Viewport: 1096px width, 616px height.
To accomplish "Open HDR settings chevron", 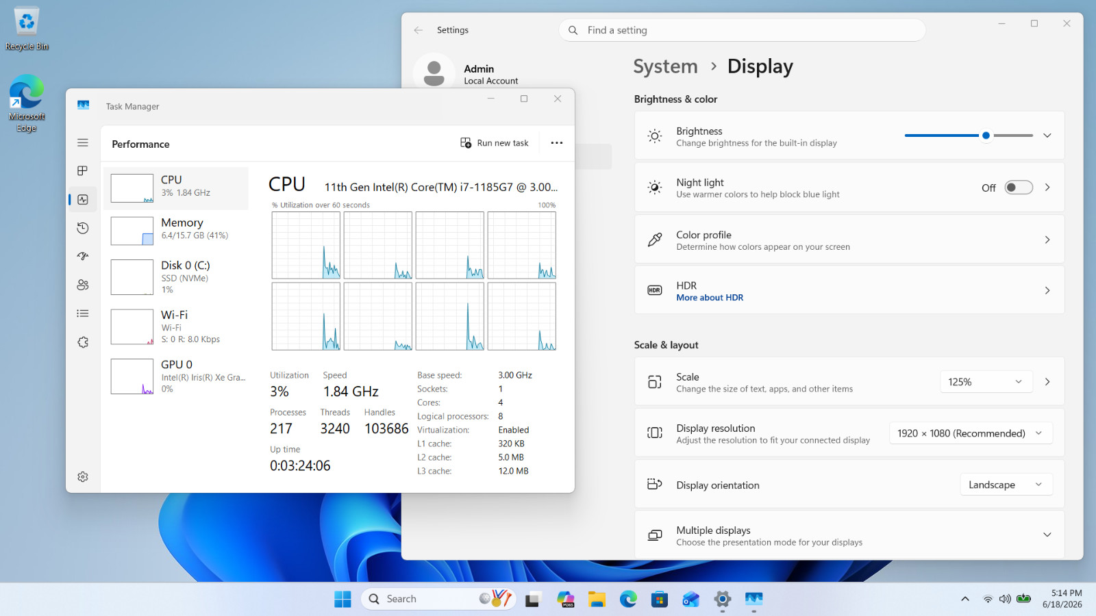I will (1047, 291).
